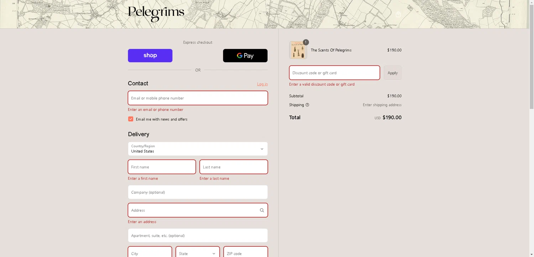The height and width of the screenshot is (257, 534).
Task: Click the shipping help question mark icon
Action: click(307, 105)
